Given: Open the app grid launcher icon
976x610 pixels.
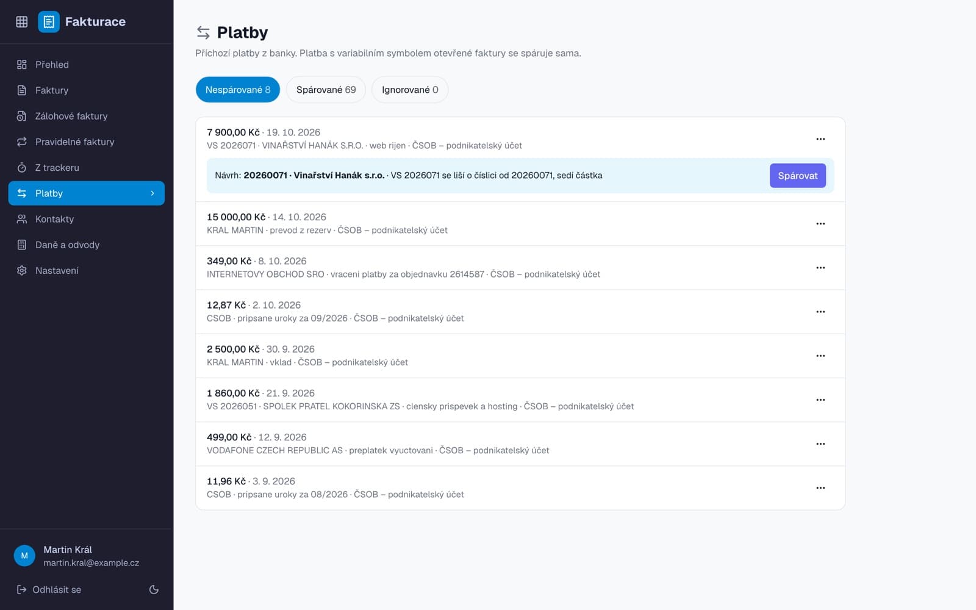Looking at the screenshot, I should (x=22, y=22).
